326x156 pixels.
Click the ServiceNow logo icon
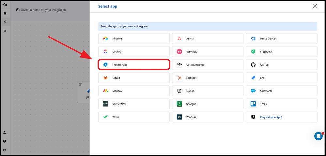105,104
